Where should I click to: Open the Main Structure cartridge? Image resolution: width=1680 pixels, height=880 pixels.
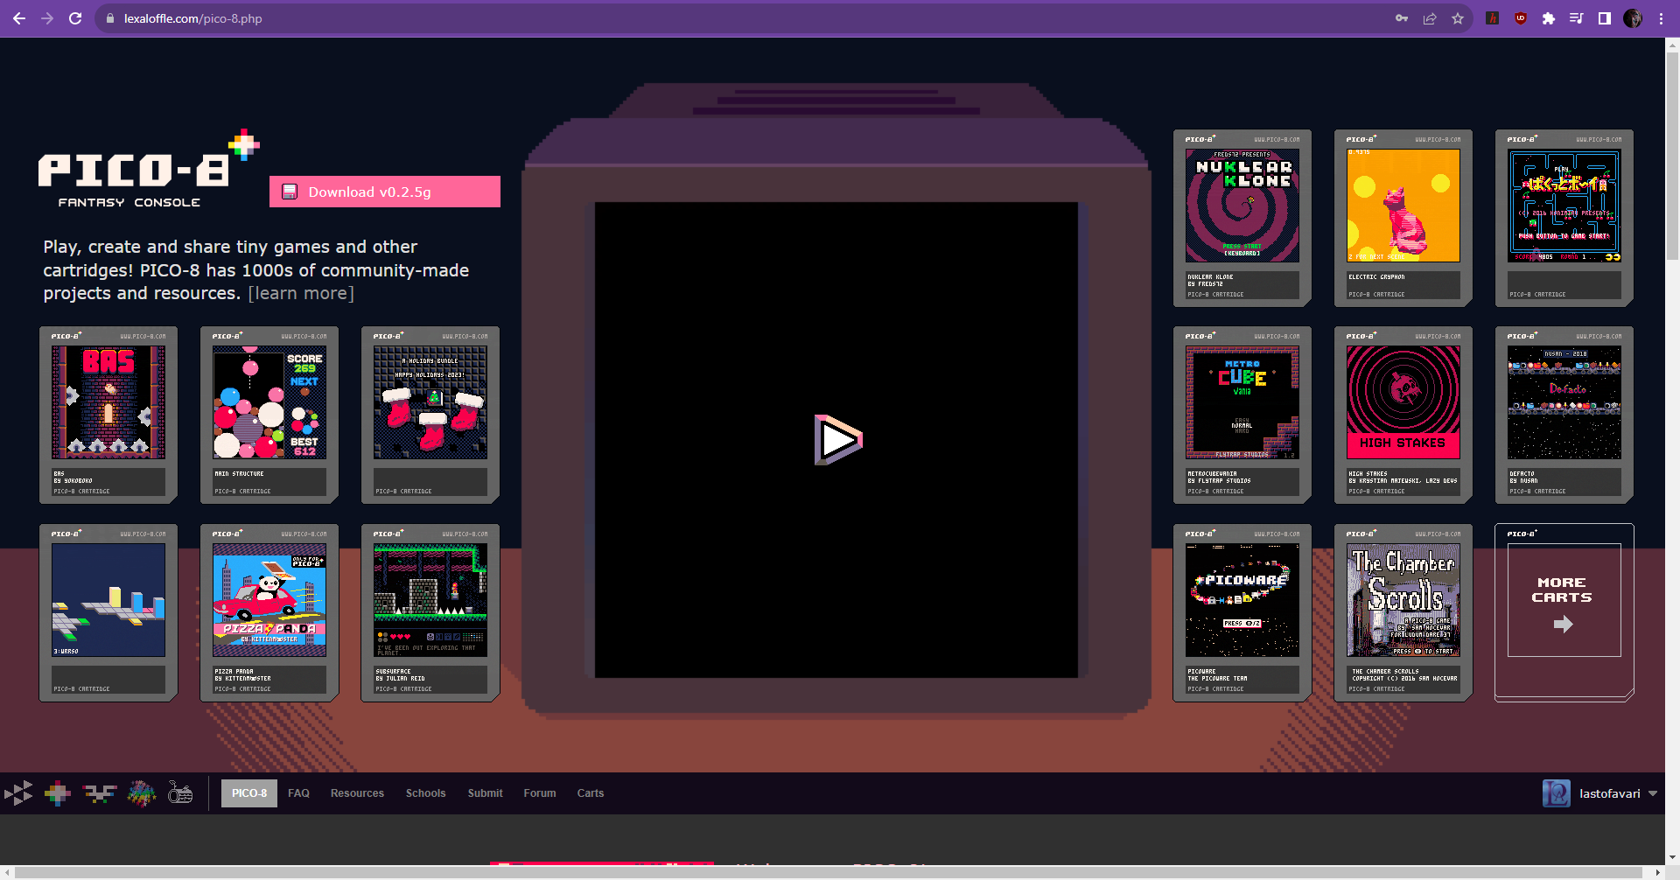(269, 416)
